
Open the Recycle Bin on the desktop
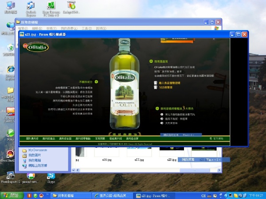tap(9, 50)
